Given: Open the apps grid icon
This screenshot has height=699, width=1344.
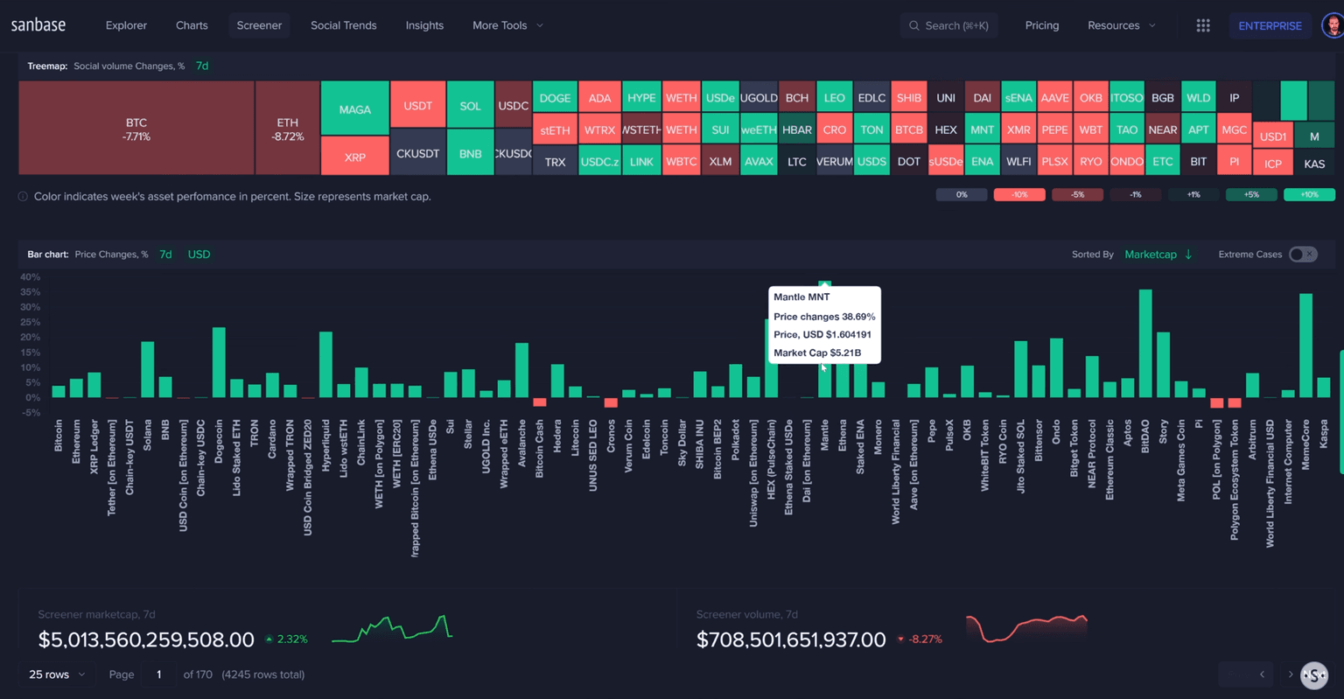Looking at the screenshot, I should coord(1203,25).
